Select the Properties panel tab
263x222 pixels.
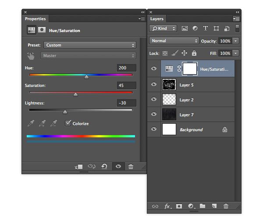pos(35,19)
